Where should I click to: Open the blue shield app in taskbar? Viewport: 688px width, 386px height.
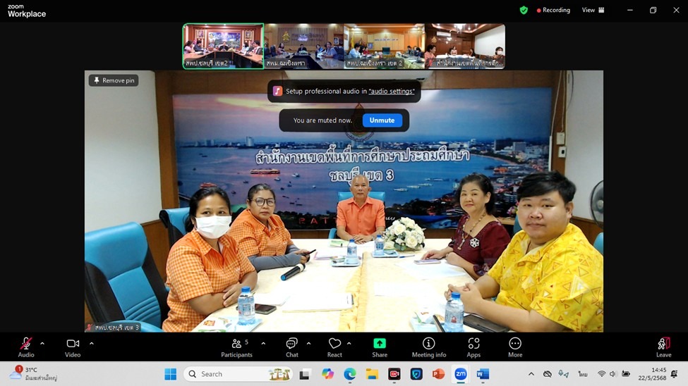click(x=416, y=374)
